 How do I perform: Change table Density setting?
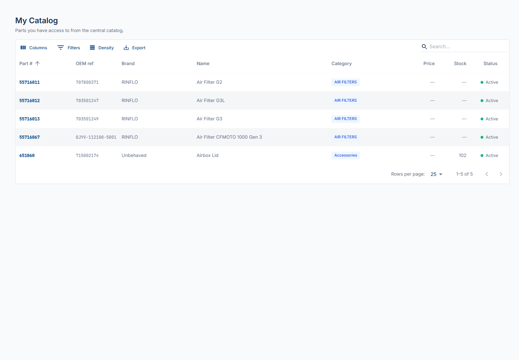tap(102, 48)
